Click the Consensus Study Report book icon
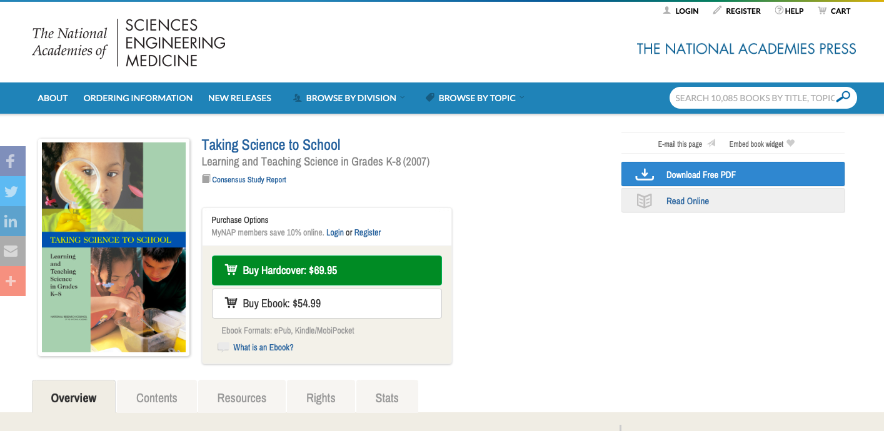The image size is (884, 431). [206, 179]
